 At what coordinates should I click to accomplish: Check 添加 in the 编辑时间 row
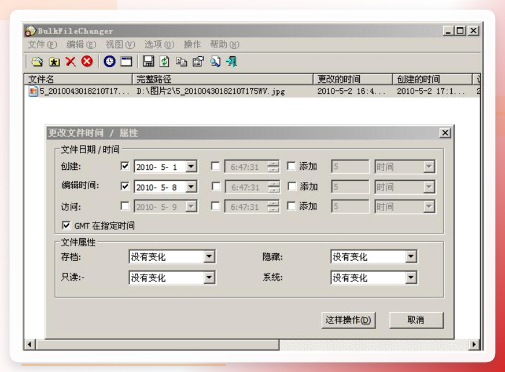point(292,186)
